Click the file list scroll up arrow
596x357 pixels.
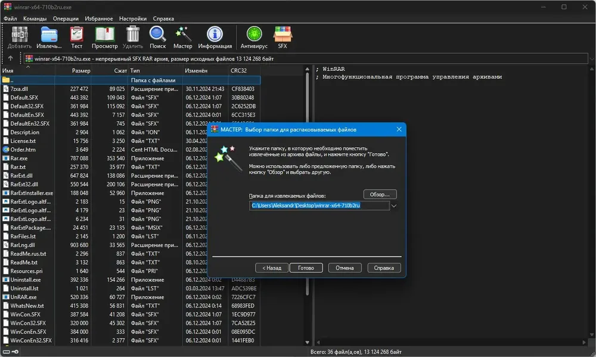pos(307,69)
